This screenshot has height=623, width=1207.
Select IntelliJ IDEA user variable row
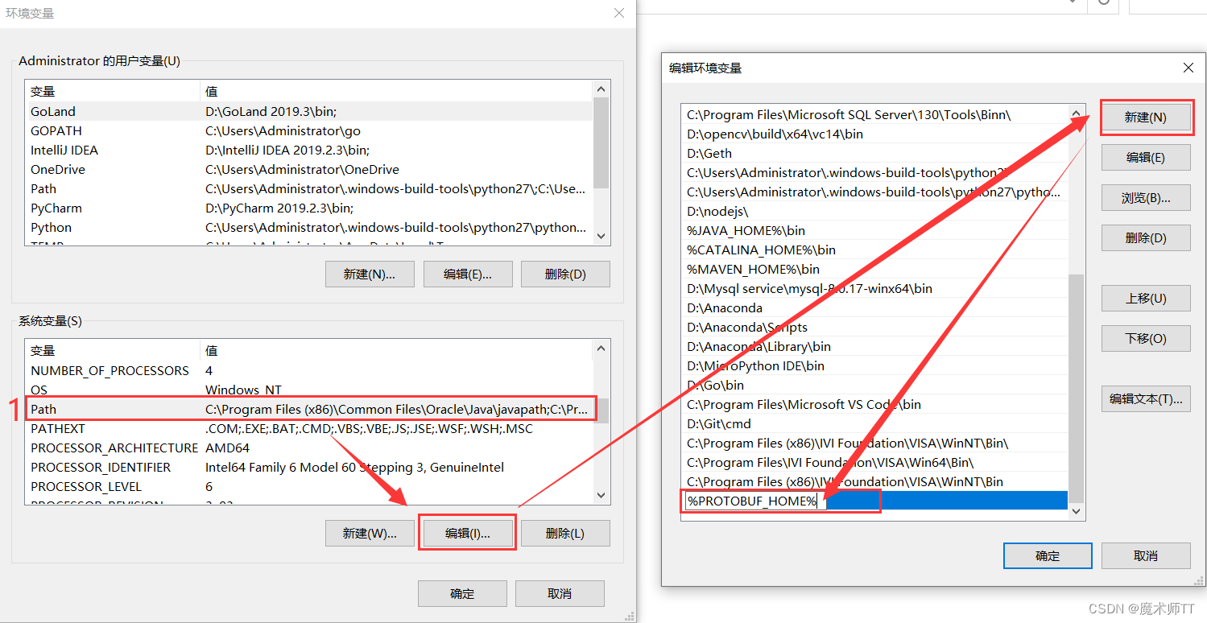coord(308,151)
